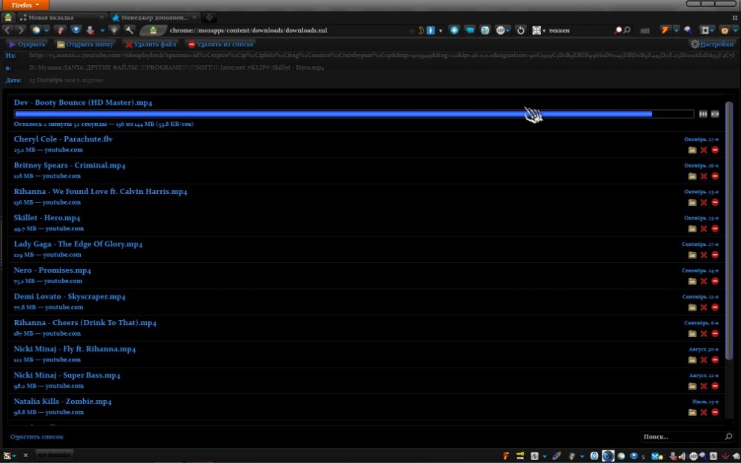Open dropdown beside the lightning F icon

click(x=677, y=30)
